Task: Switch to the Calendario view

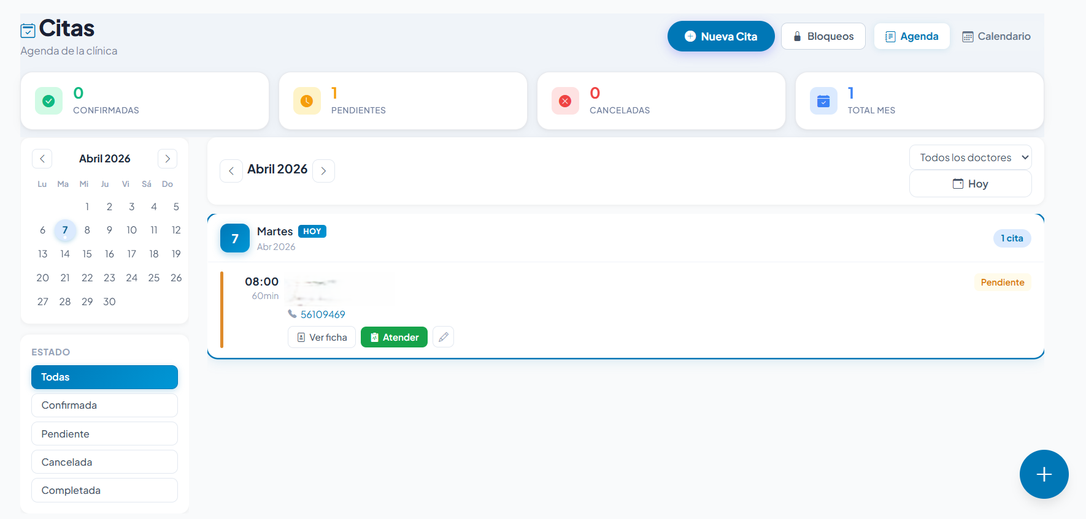Action: 996,36
